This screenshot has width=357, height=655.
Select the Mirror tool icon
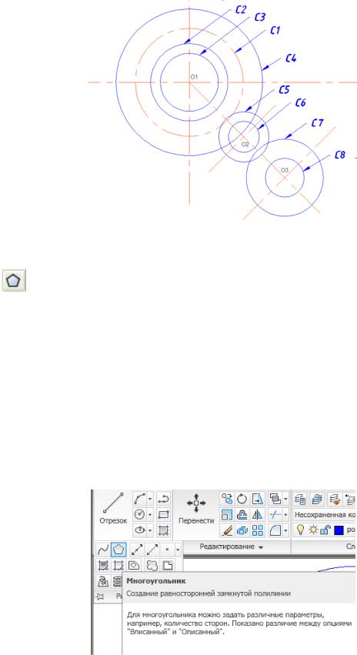pos(258,514)
